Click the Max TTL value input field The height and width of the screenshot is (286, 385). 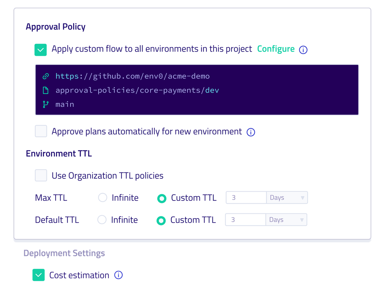tap(246, 198)
